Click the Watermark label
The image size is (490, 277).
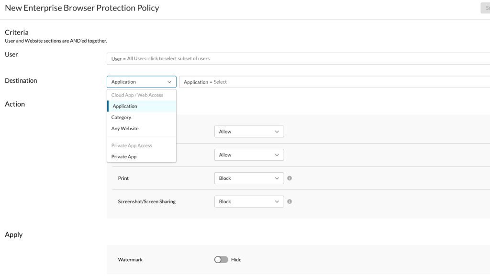130,260
